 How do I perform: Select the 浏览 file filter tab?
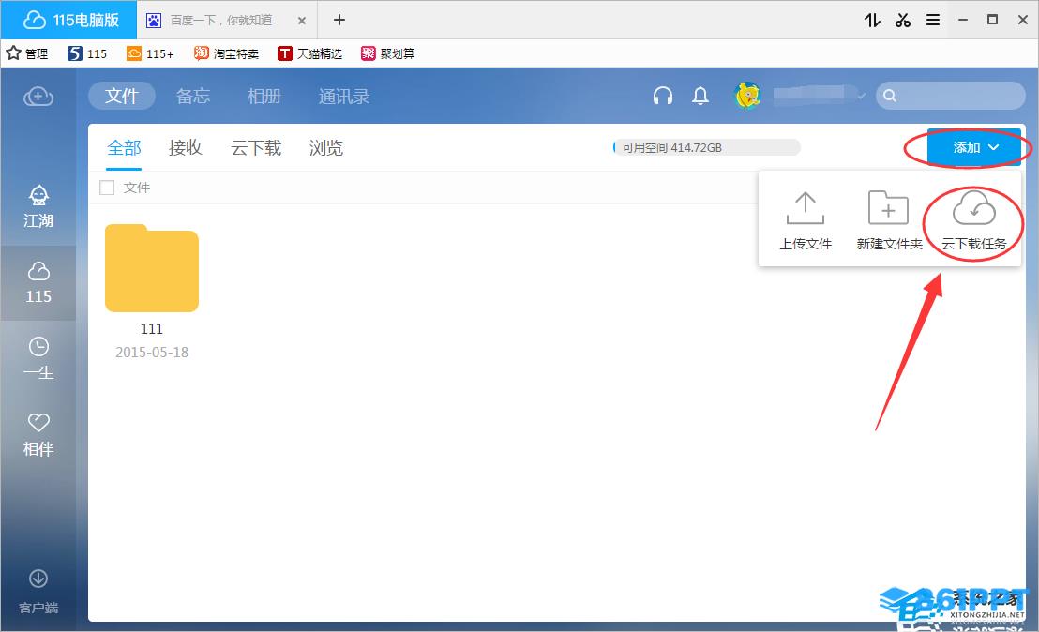[x=326, y=148]
